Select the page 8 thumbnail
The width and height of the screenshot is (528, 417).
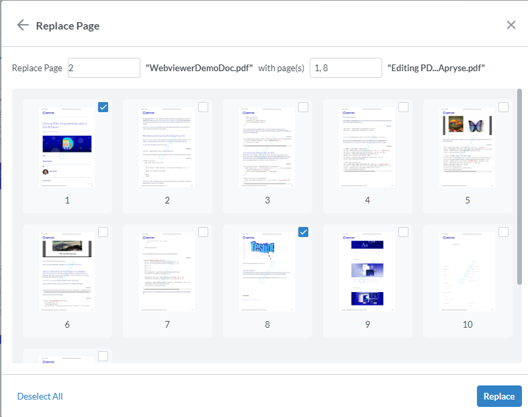pos(267,271)
